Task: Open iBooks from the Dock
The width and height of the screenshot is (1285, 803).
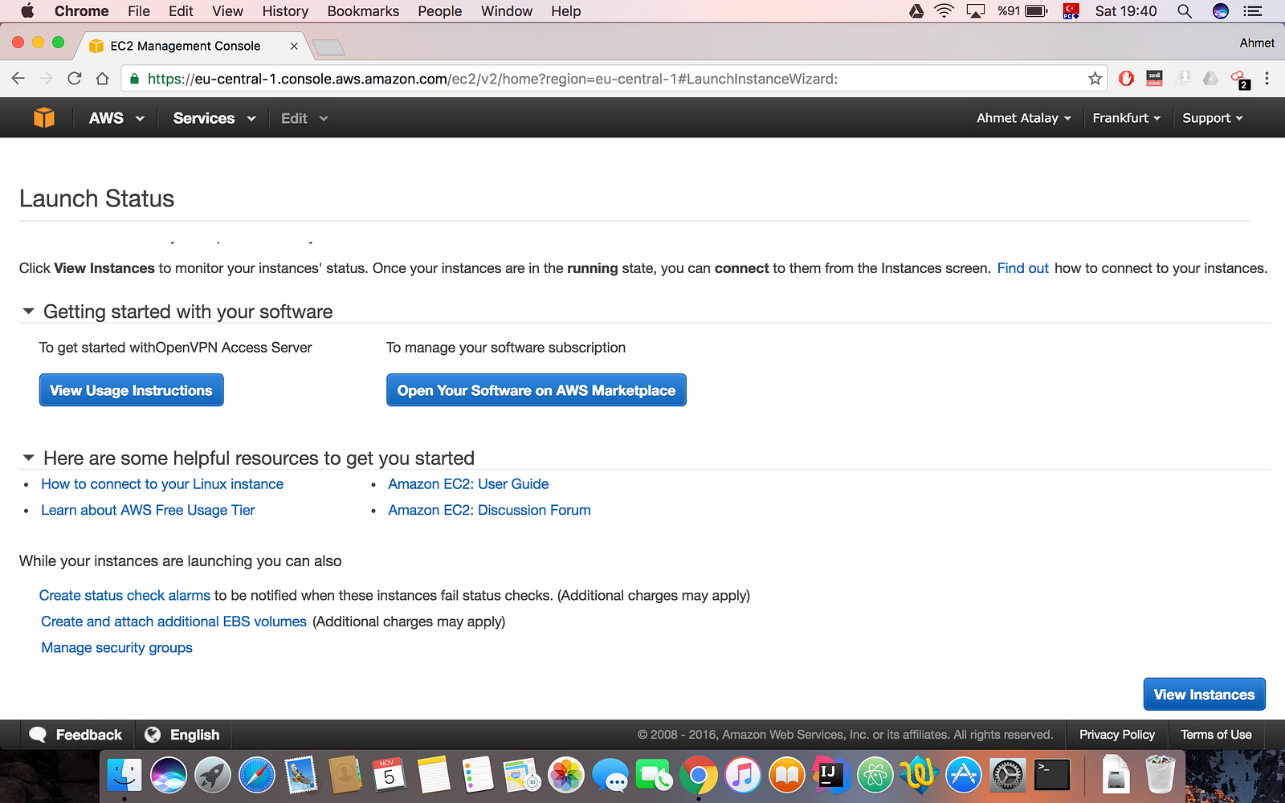Action: (x=787, y=776)
